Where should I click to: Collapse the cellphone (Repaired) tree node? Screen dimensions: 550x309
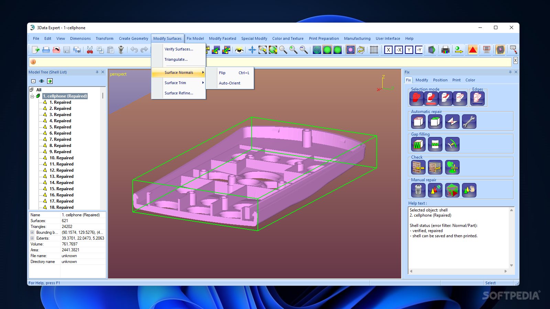(x=32, y=96)
